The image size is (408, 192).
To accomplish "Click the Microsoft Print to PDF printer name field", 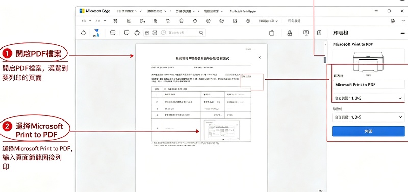I will point(368,85).
